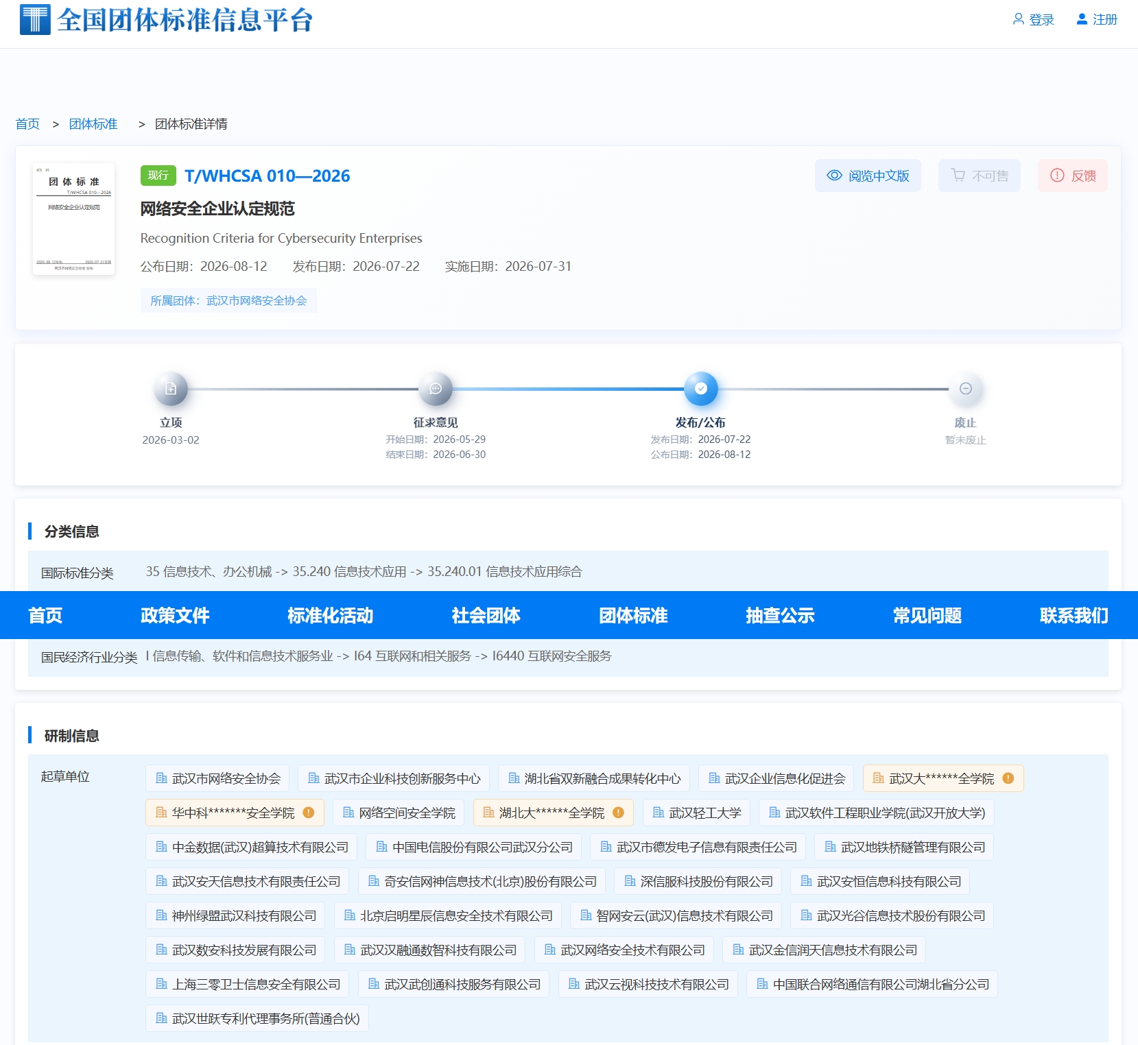Open the 登录 login link

pos(1033,20)
